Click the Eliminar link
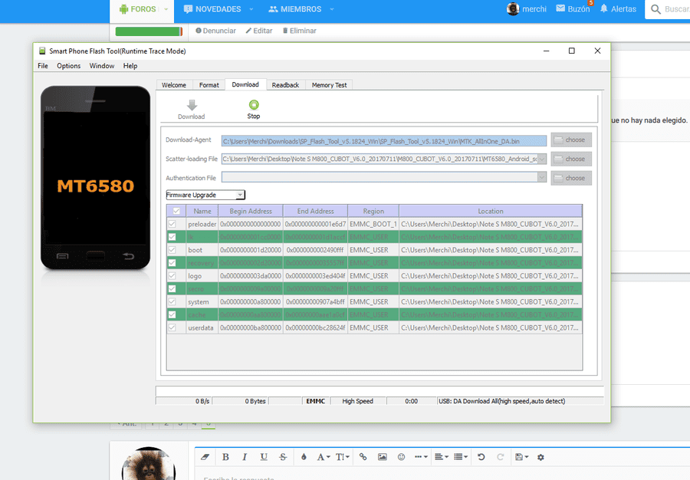The image size is (690, 480). 300,31
